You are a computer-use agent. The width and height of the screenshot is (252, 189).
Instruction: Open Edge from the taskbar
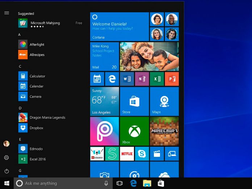tap(133, 183)
